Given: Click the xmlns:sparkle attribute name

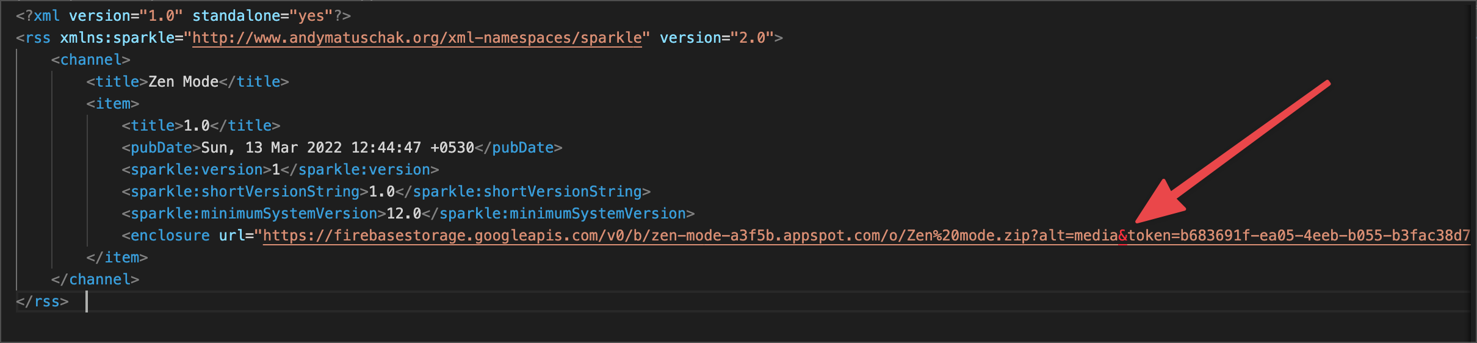Looking at the screenshot, I should coord(117,38).
